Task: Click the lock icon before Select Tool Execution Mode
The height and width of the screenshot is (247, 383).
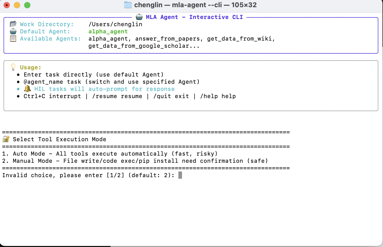Action: click(6, 139)
